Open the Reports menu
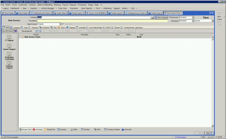226x139 pixels. (x=73, y=5)
